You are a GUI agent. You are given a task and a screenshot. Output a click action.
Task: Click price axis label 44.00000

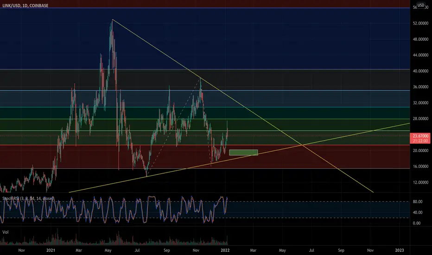click(421, 55)
